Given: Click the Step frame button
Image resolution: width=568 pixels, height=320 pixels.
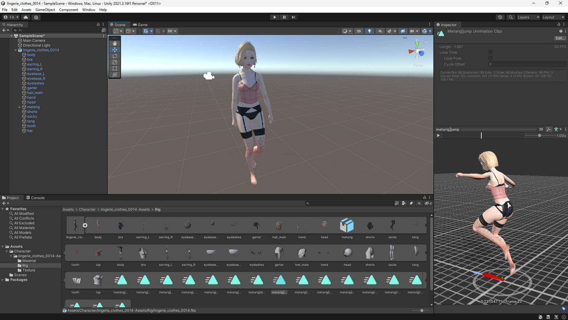Looking at the screenshot, I should pyautogui.click(x=293, y=17).
